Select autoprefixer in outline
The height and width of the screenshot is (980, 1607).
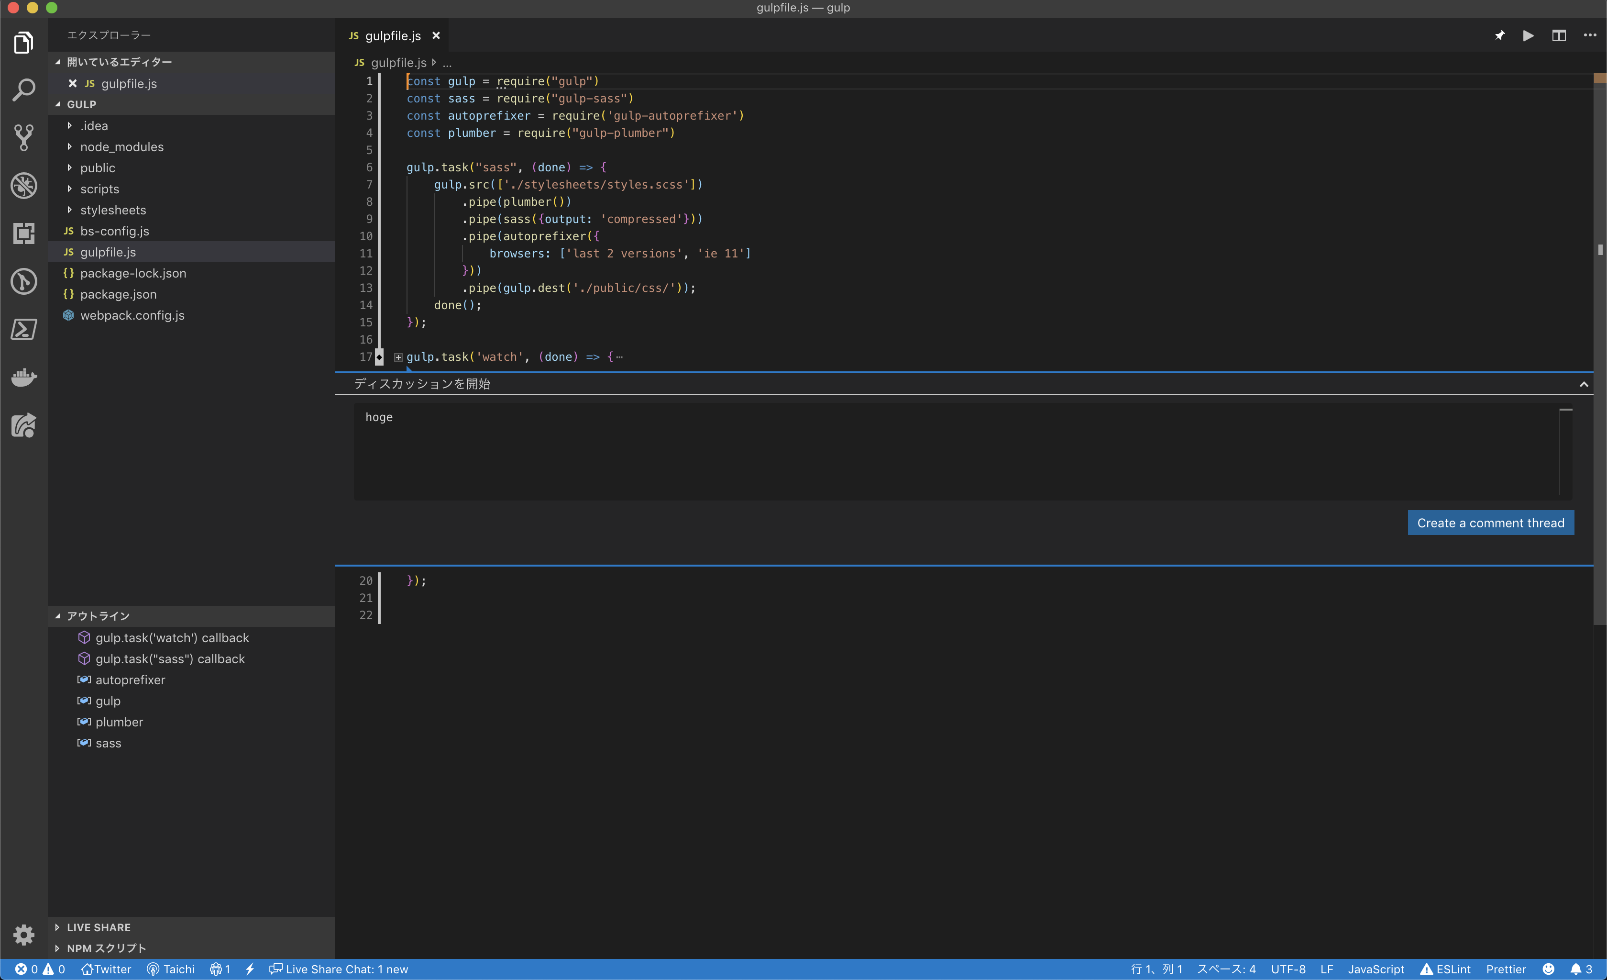(191, 680)
